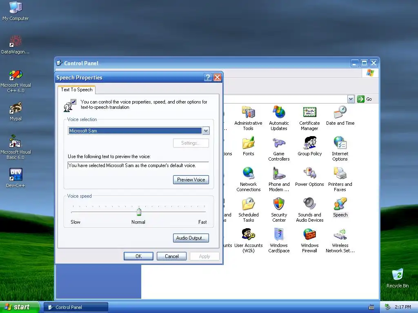
Task: Close the Speech Properties dialog
Action: [217, 77]
